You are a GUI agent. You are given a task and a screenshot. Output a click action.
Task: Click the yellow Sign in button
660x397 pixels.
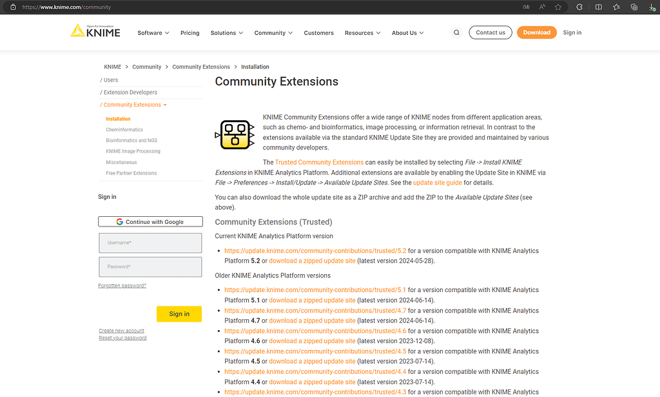[x=179, y=314]
